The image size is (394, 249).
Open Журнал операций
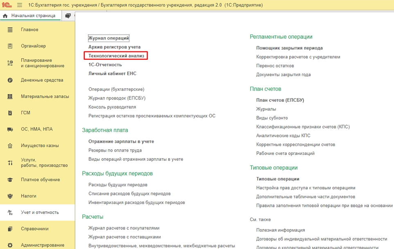pos(108,38)
